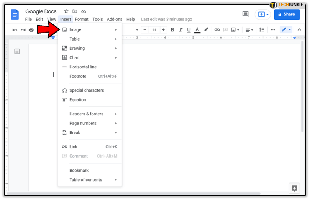The width and height of the screenshot is (310, 200).
Task: Choose Special characters menu entry
Action: point(87,91)
